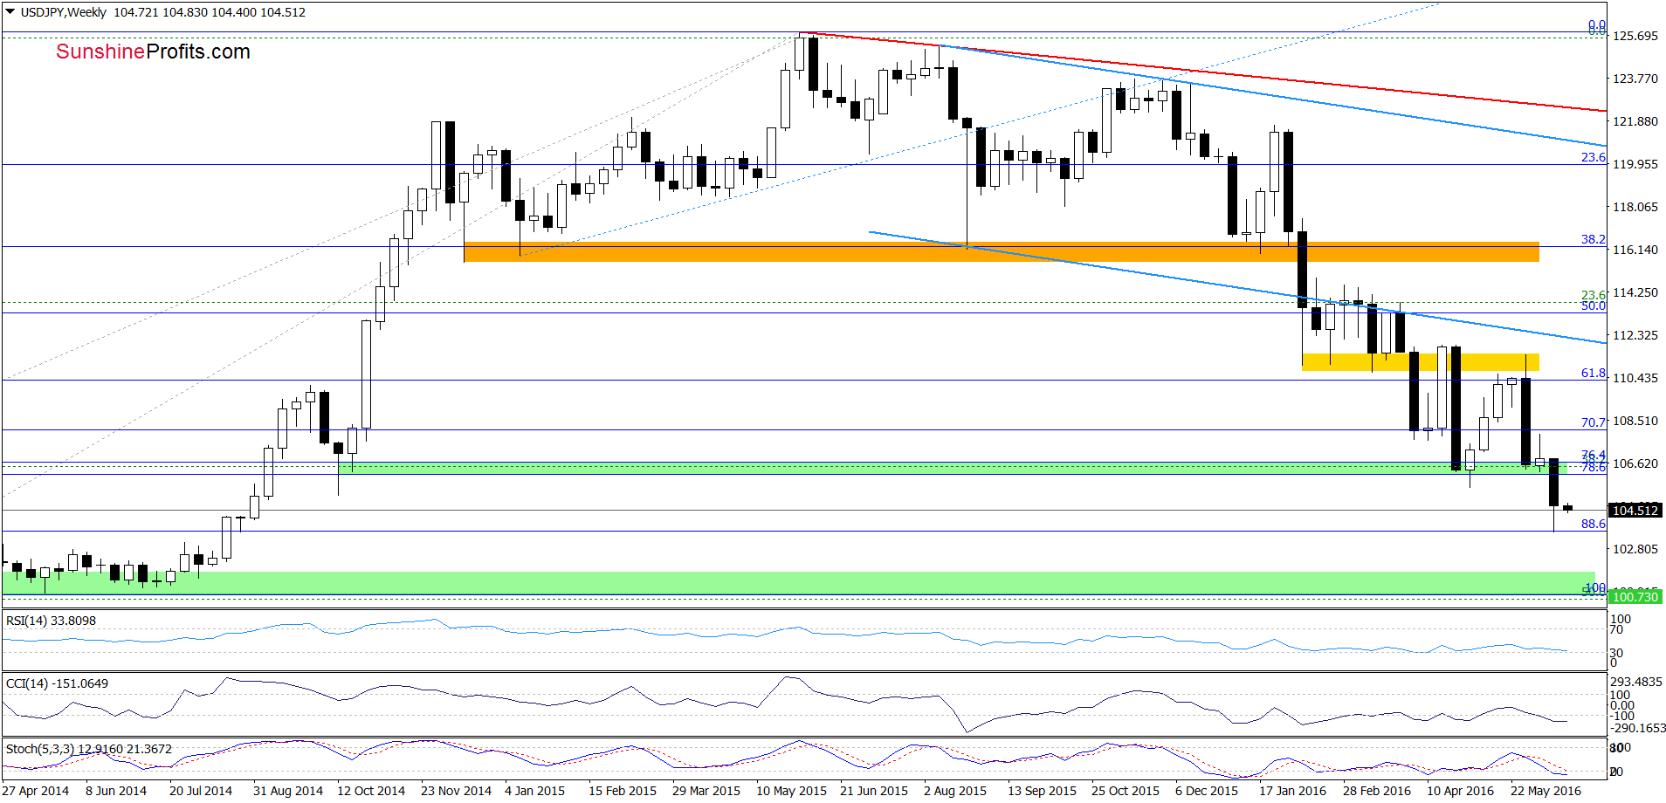Click the 21 Jun 2015 date label
Screen dimensions: 1666x803
coord(874,791)
